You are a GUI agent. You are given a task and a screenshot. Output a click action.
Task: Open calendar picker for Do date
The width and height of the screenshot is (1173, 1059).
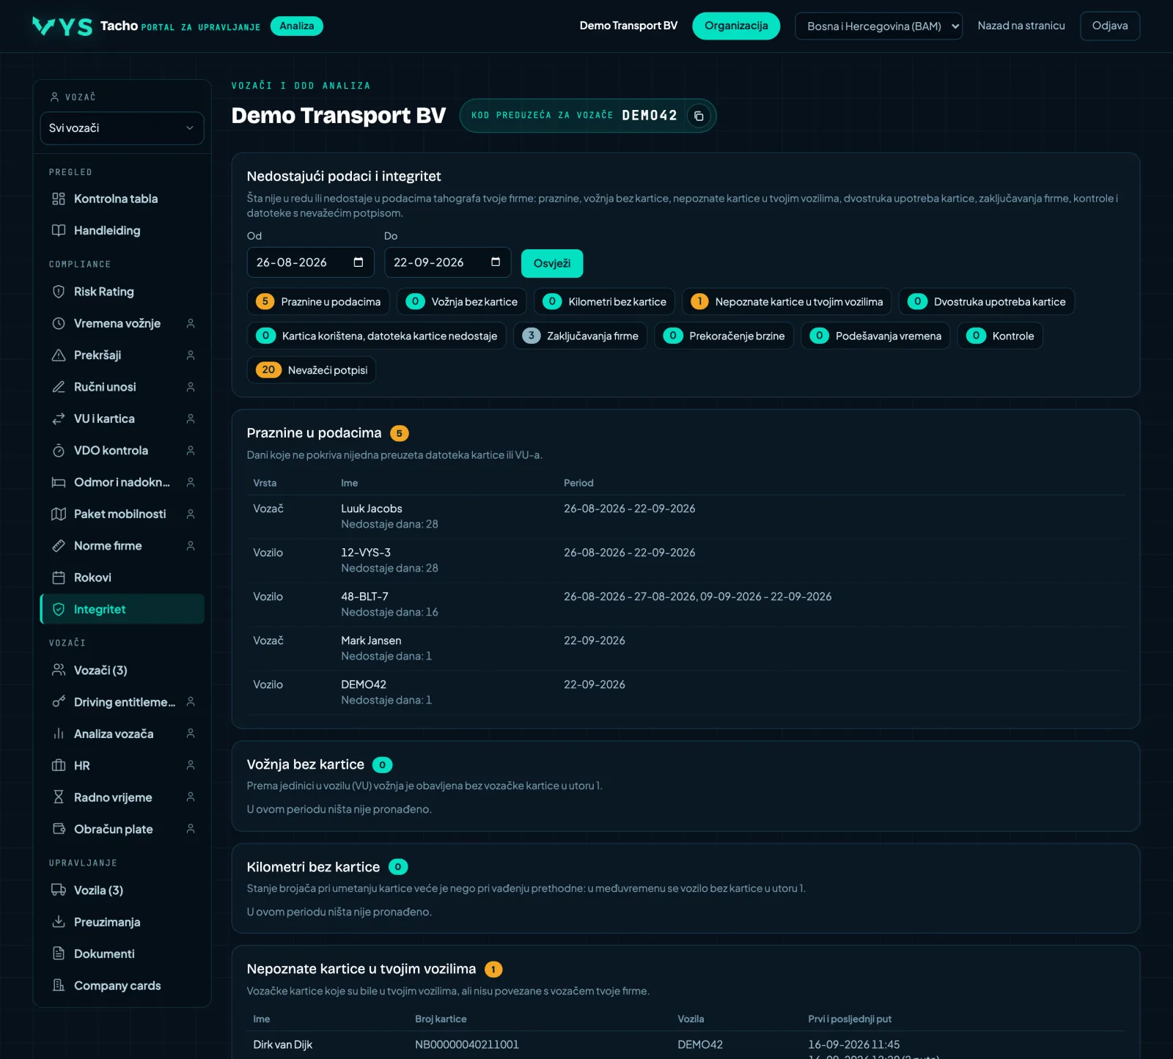496,262
